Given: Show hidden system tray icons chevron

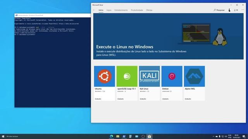Looking at the screenshot, I should pos(214,136).
